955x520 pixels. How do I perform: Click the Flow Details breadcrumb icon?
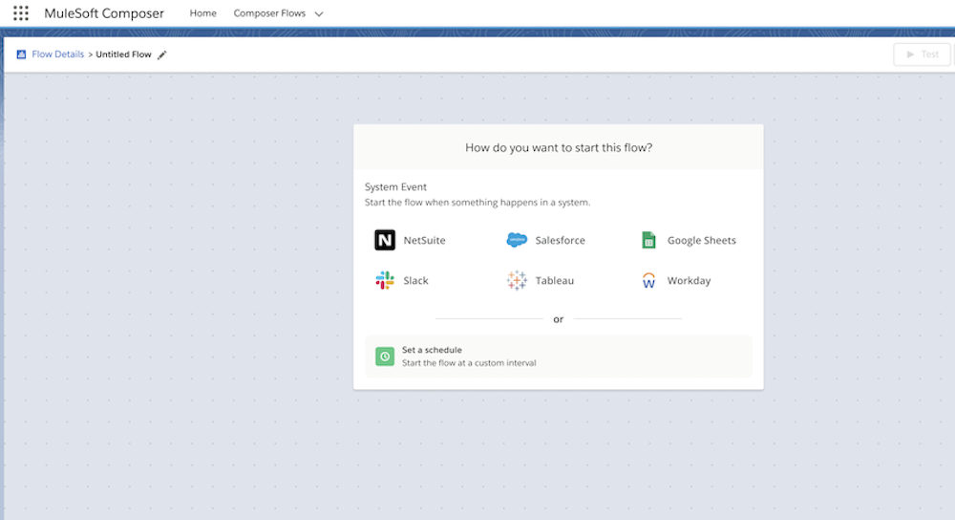click(x=21, y=54)
